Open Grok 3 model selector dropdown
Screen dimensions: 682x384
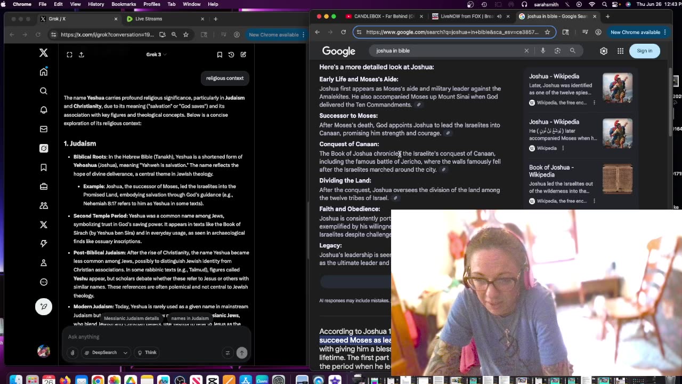(x=156, y=54)
